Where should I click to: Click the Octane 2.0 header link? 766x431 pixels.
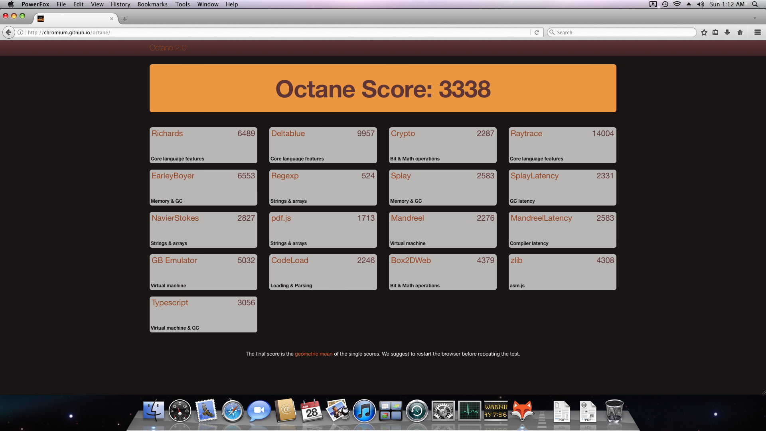(x=168, y=48)
